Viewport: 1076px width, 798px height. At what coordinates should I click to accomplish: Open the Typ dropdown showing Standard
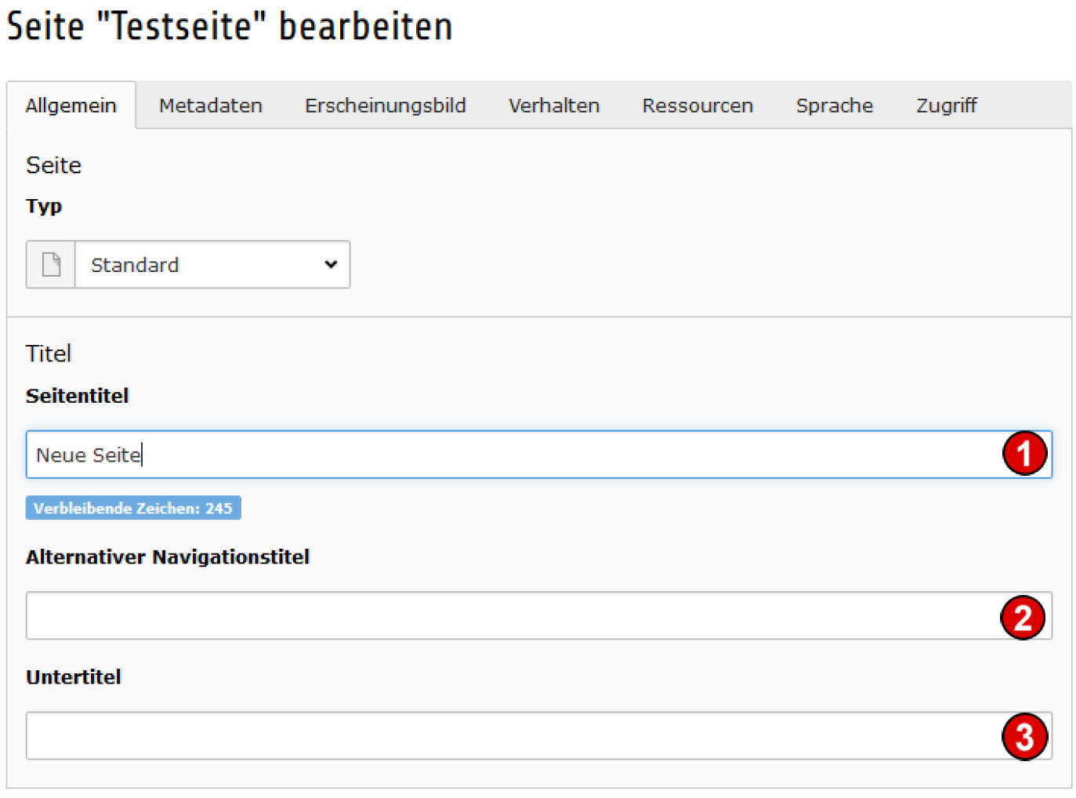click(x=212, y=265)
